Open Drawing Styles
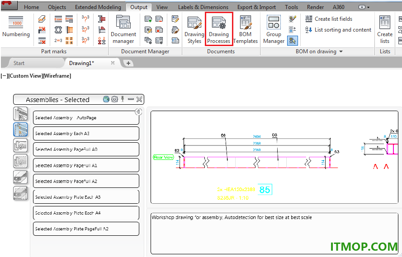The height and width of the screenshot is (257, 402). 194,30
